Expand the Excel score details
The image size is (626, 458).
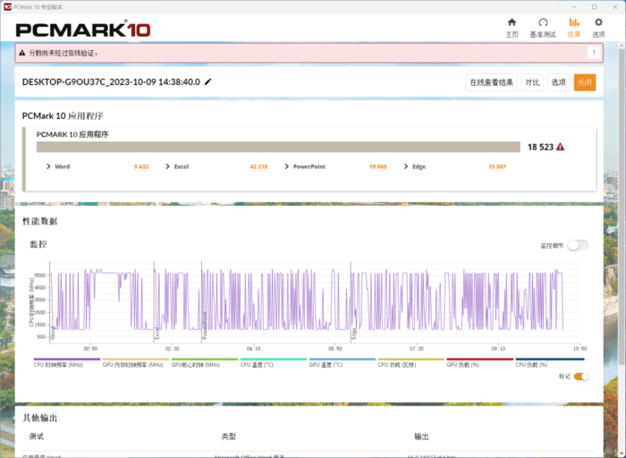167,166
